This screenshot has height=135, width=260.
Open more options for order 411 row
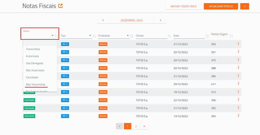pyautogui.click(x=238, y=83)
